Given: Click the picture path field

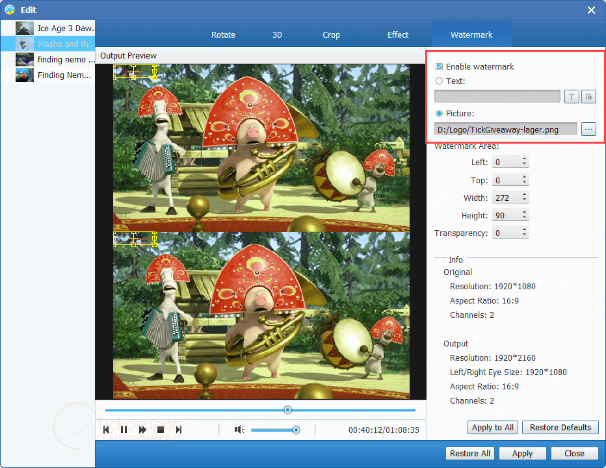Looking at the screenshot, I should coord(505,129).
